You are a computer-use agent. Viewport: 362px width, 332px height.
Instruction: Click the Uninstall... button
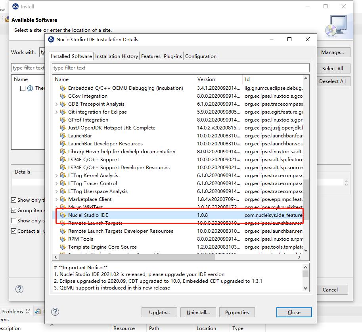click(198, 313)
